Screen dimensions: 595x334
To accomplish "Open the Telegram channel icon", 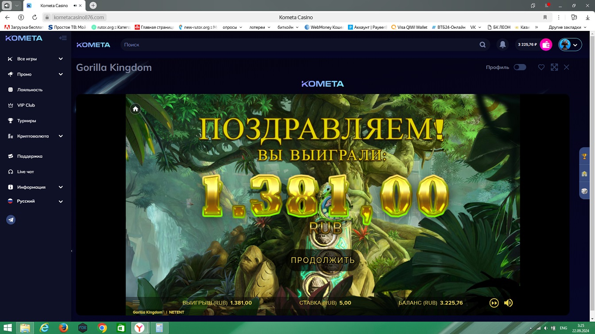I will click(11, 220).
